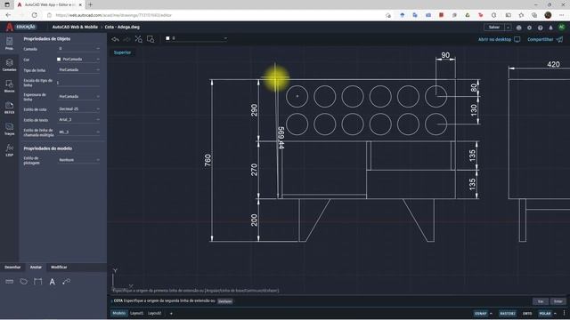Open the Camadas layers panel
The width and height of the screenshot is (570, 320).
tap(9, 65)
